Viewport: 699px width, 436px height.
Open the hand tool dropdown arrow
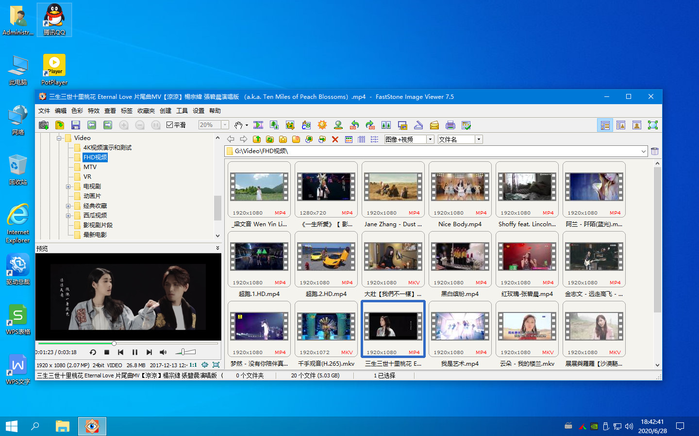click(x=247, y=125)
